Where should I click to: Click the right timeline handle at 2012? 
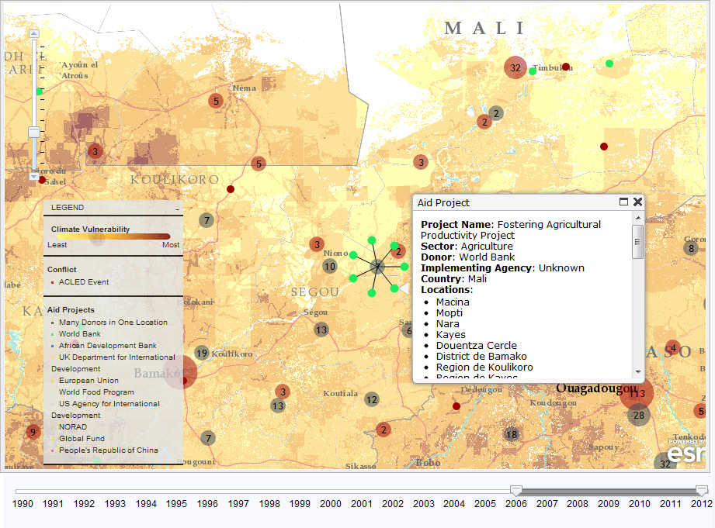pos(702,490)
